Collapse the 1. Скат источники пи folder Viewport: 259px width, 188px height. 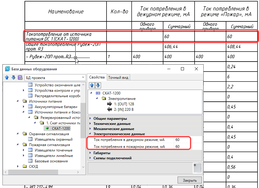(x=35, y=123)
